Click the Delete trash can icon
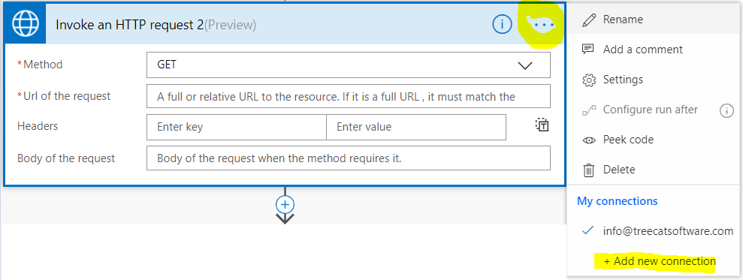Screen dimensions: 743x280 tap(588, 170)
